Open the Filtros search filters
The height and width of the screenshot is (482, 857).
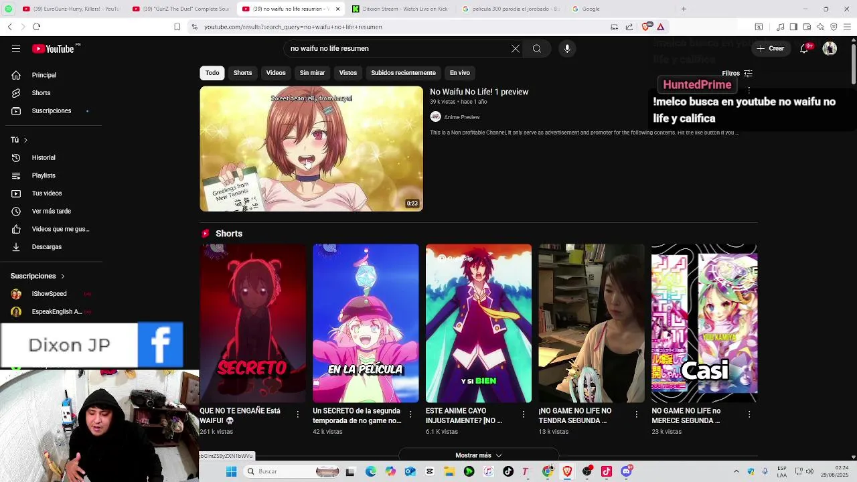tap(737, 74)
